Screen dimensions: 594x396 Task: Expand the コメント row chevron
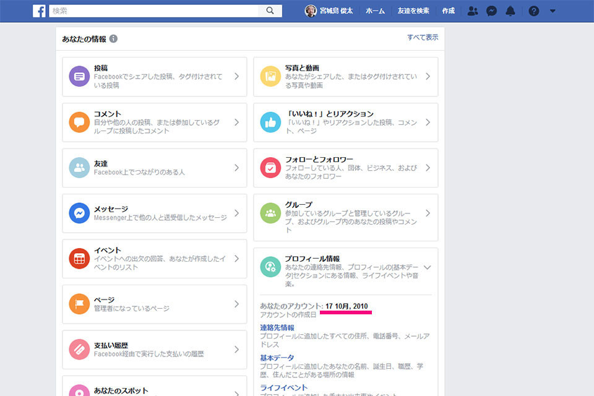pos(236,122)
